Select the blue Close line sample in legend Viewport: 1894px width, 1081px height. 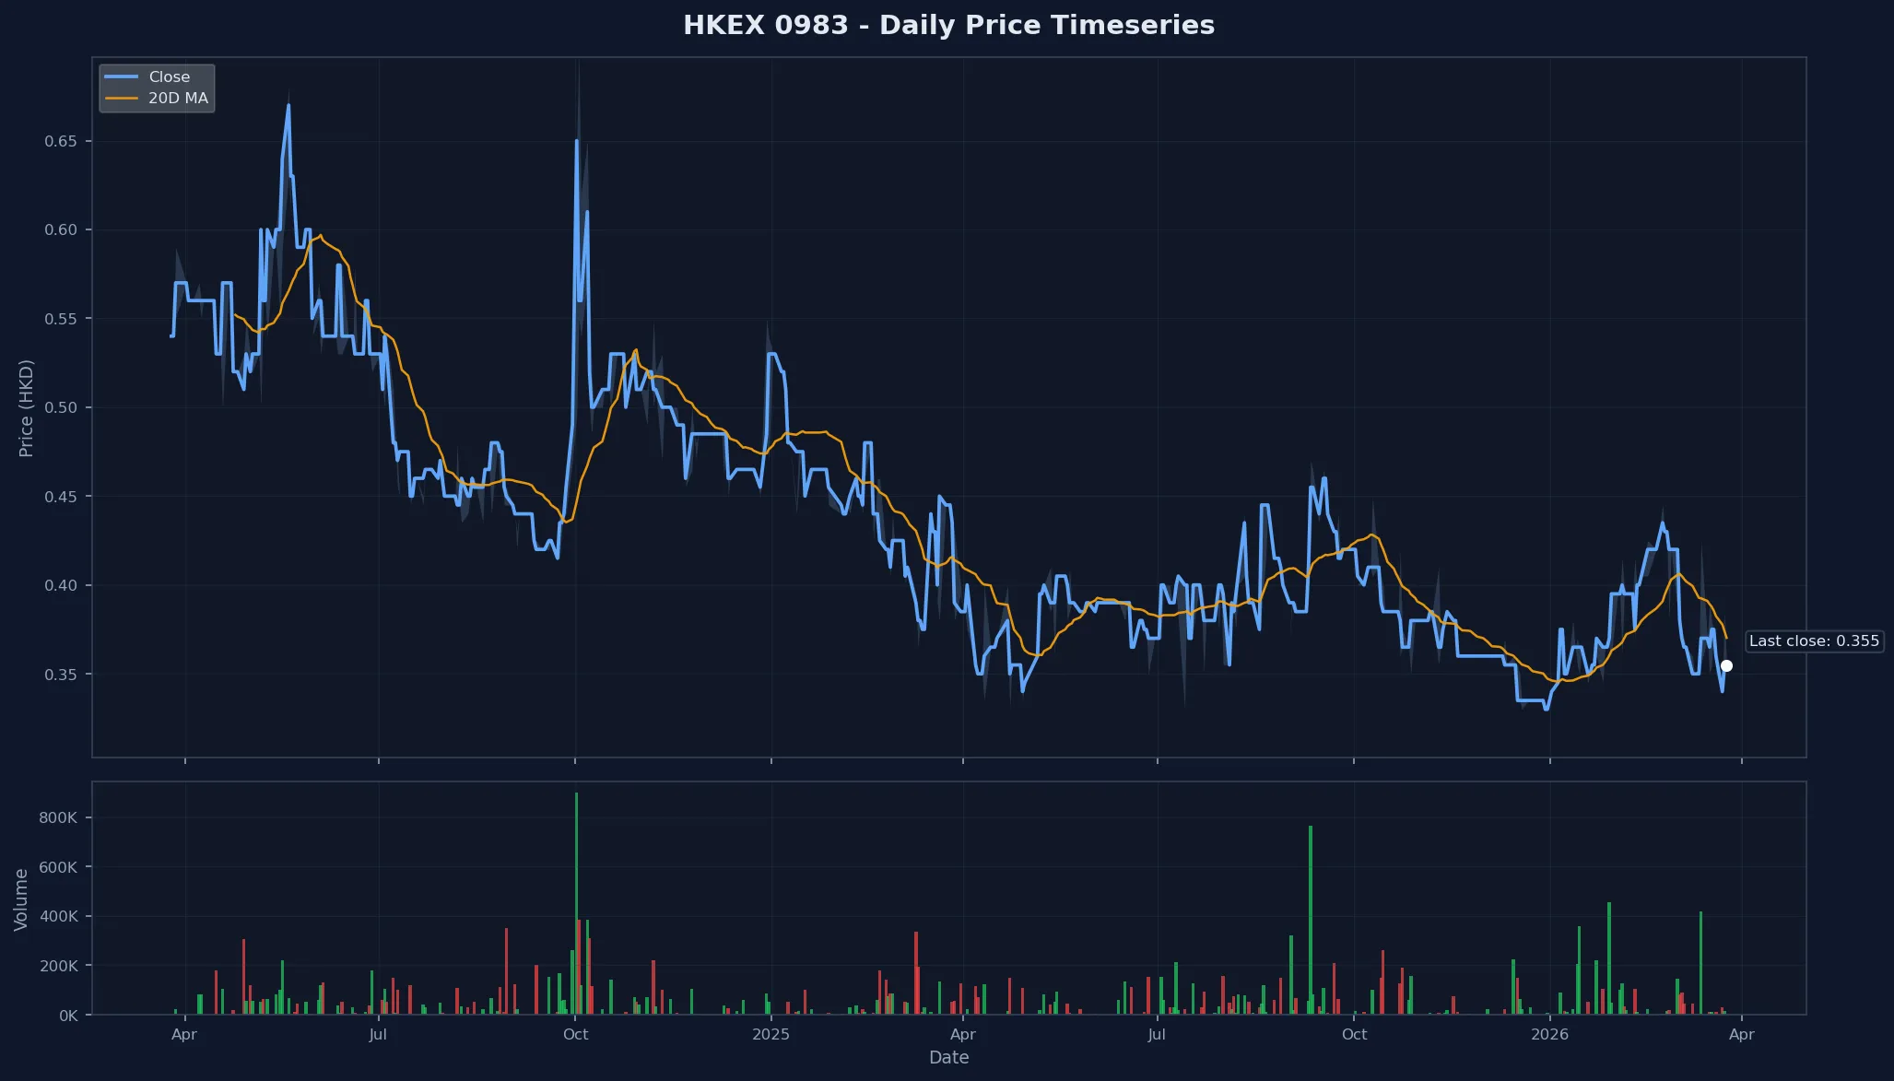[x=122, y=76]
